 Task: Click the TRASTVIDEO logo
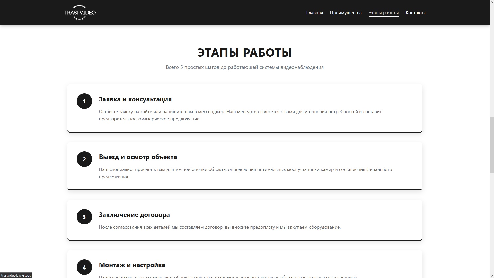80,12
